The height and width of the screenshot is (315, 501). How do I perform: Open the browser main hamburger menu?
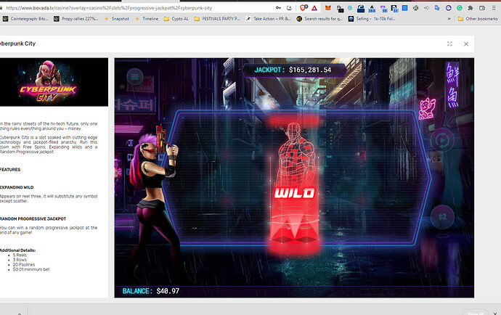494,8
